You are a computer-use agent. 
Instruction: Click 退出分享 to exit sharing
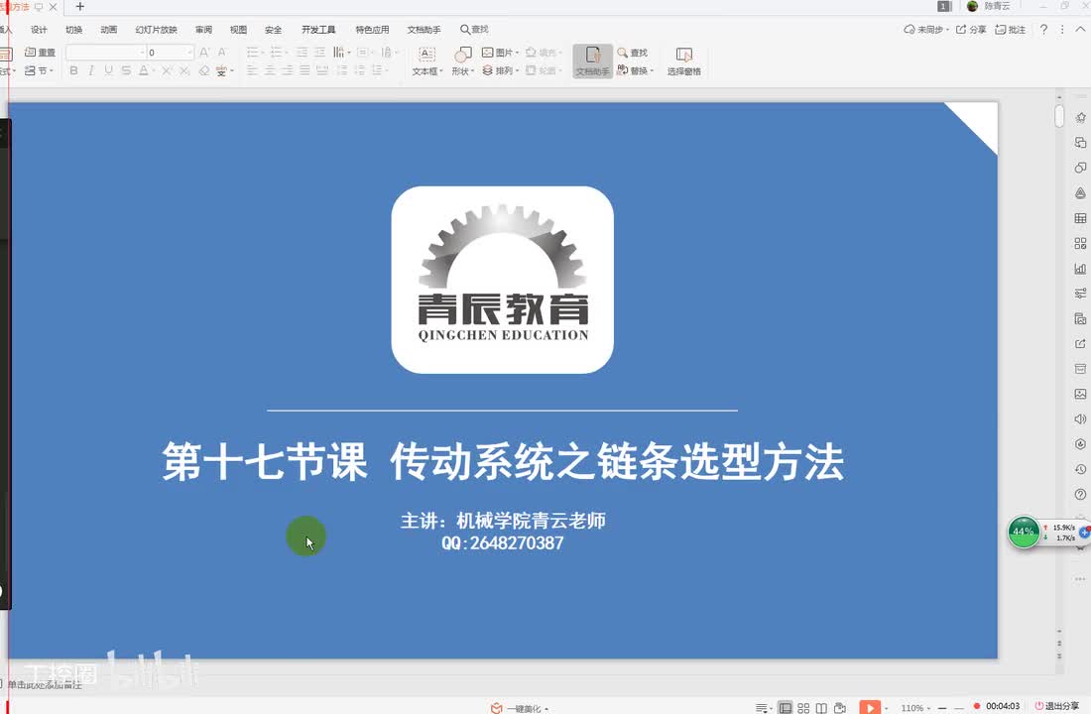click(x=1057, y=706)
